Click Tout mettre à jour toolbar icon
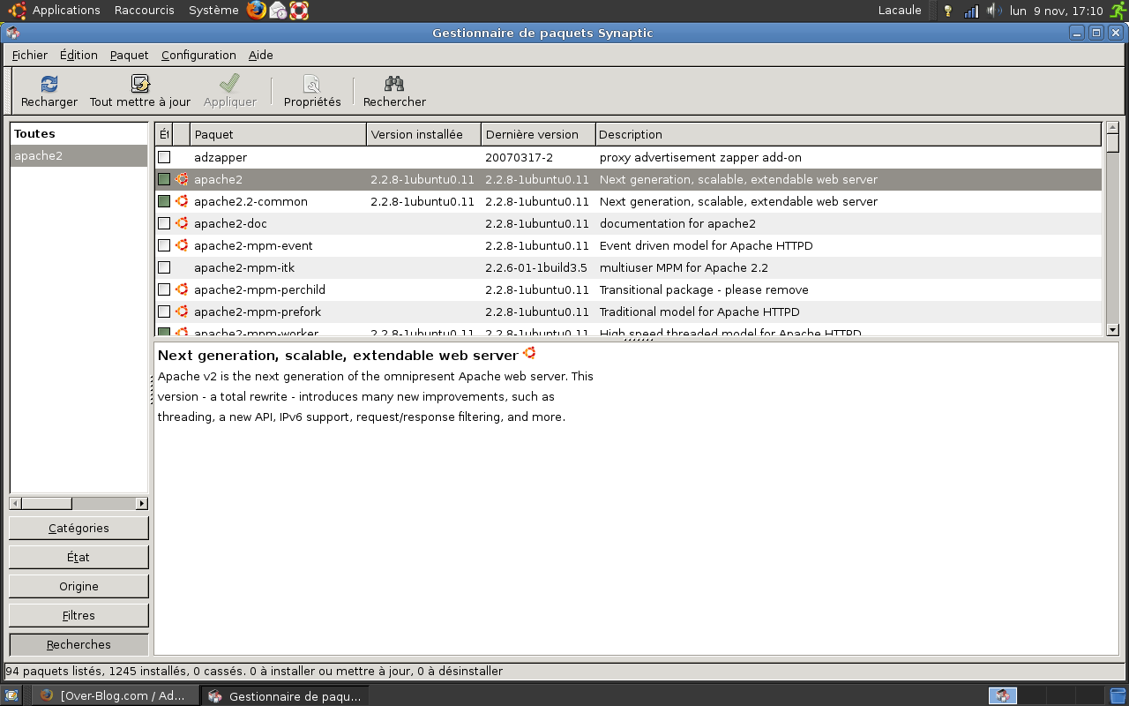The height and width of the screenshot is (706, 1129). [140, 84]
